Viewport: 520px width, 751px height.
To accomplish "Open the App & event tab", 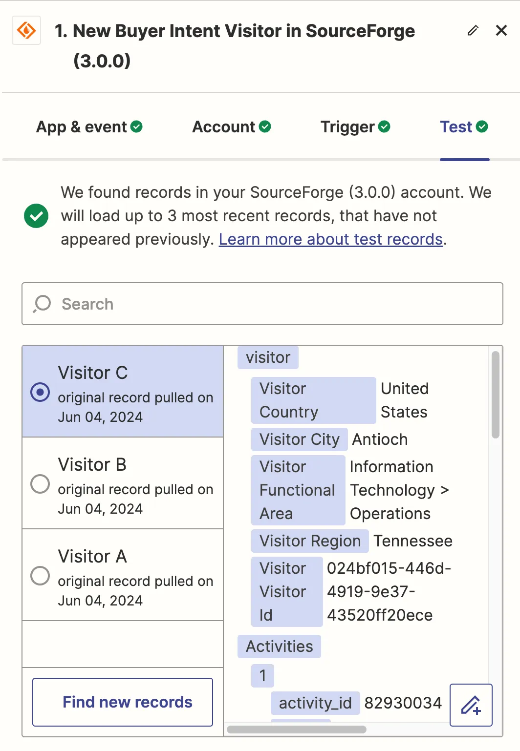I will click(x=89, y=127).
